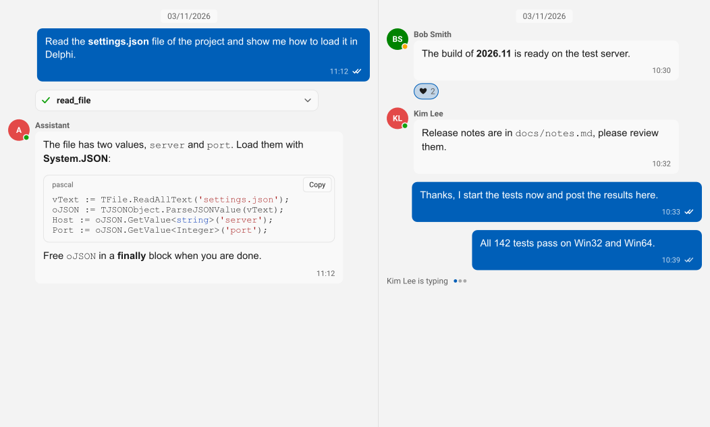Copy the pascal code block

317,185
